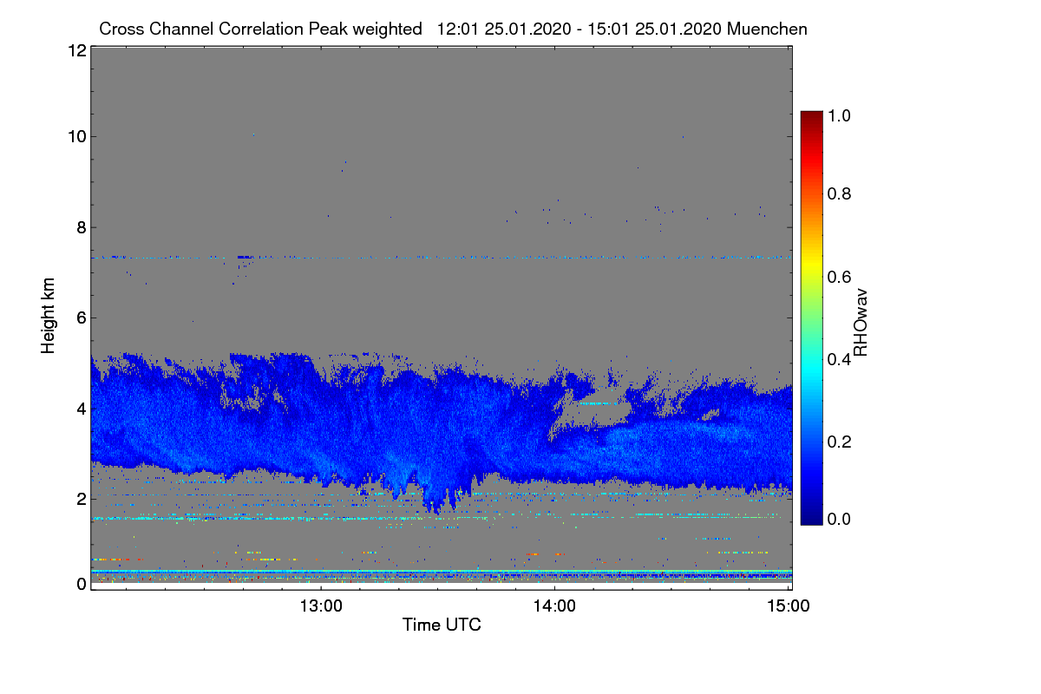Image resolution: width=1041 pixels, height=694 pixels.
Task: Click the plot title text 'Cross Channel Correlation Peak weighted'
Action: (x=260, y=29)
